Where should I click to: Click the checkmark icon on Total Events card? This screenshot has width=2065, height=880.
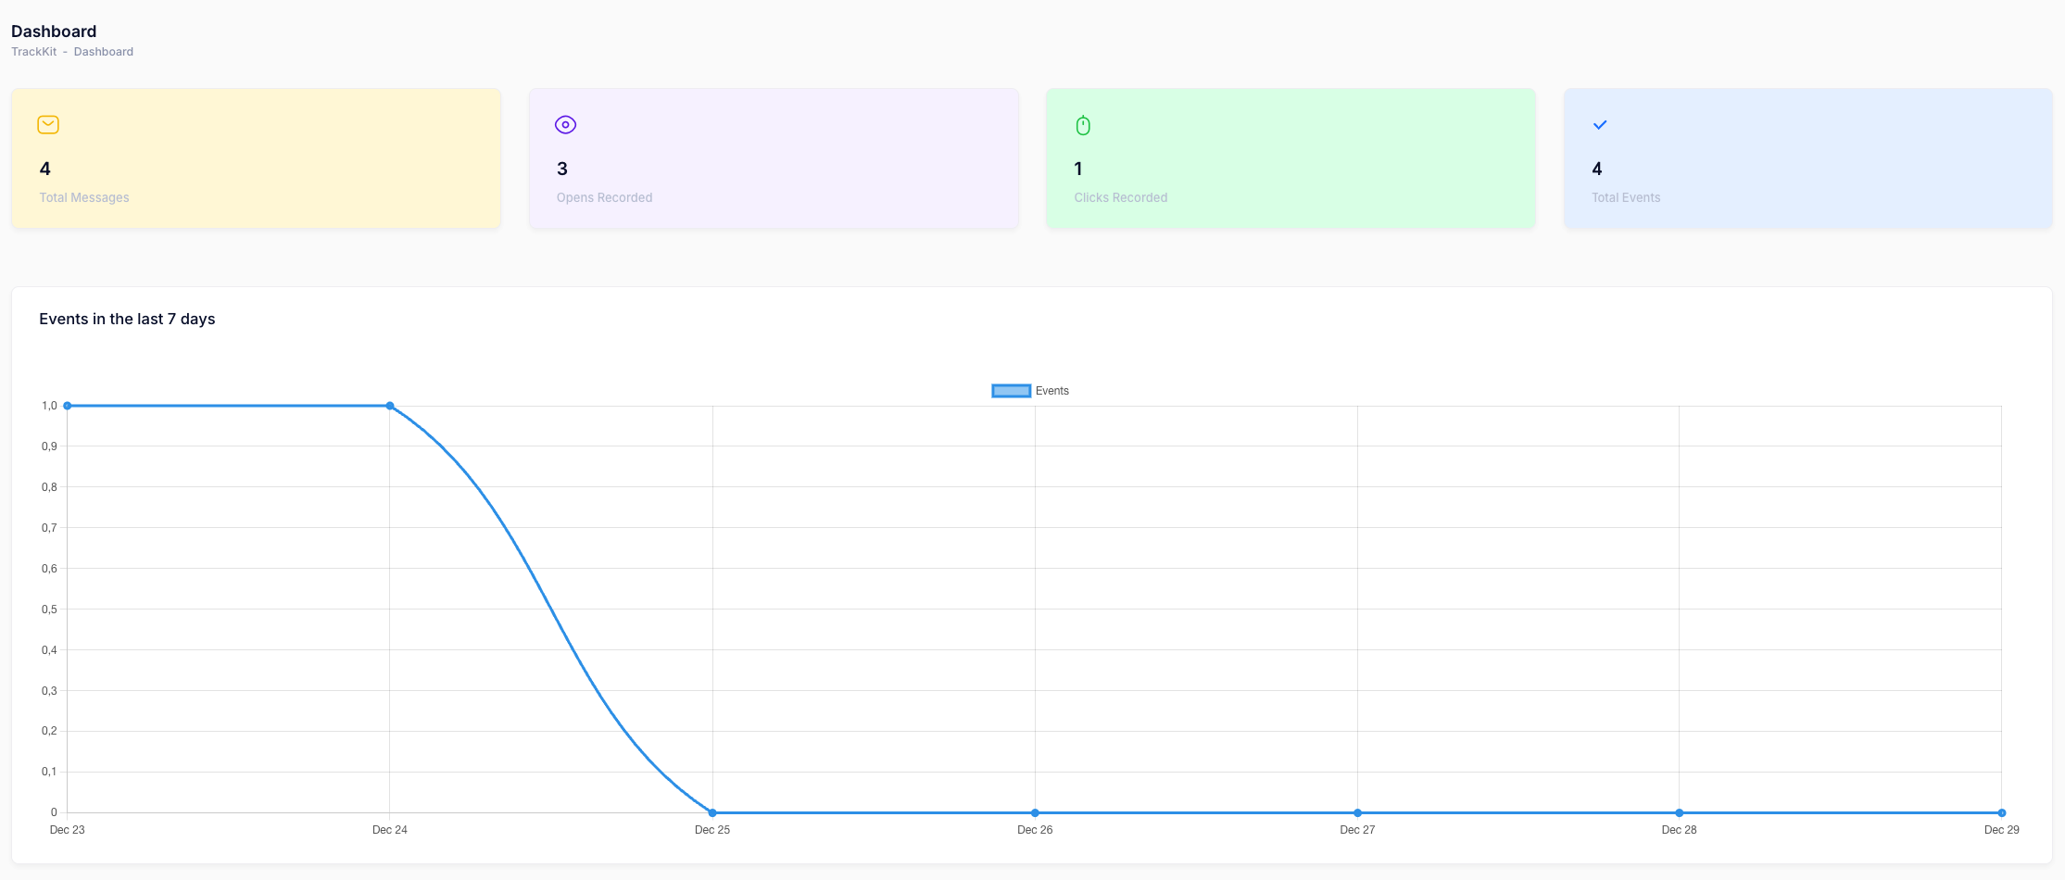tap(1599, 125)
